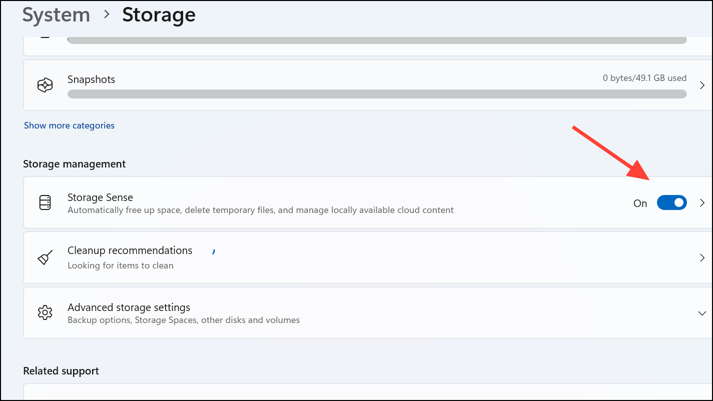
Task: Open Cleanup recommendations using its right chevron
Action: 701,257
